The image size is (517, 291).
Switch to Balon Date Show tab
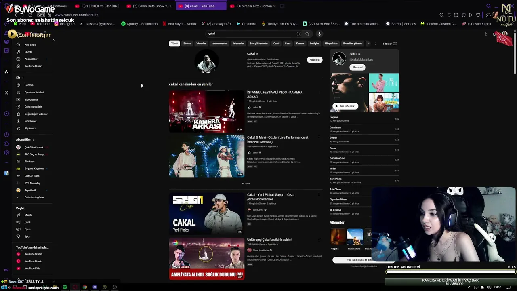coord(149,6)
